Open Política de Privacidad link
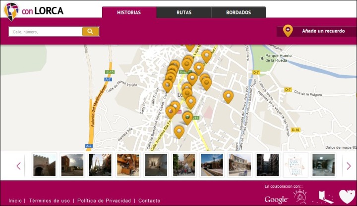Viewport: 357px width, 206px height. (104, 201)
